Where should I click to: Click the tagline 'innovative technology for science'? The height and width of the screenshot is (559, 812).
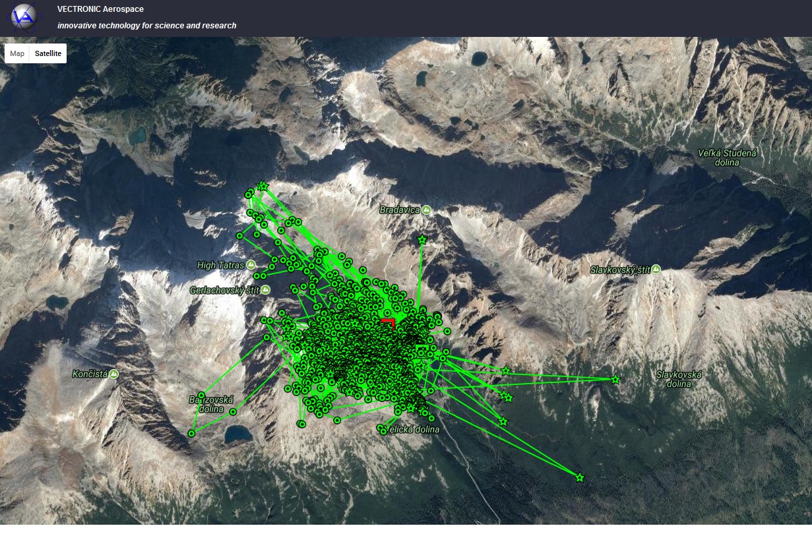(x=146, y=26)
